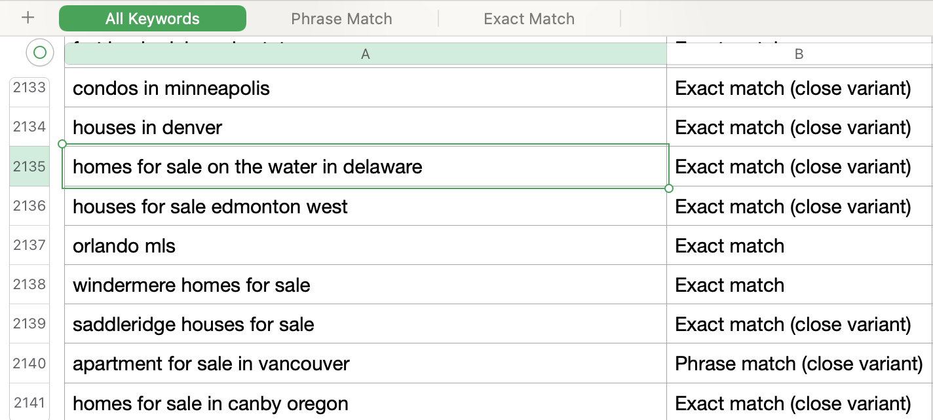Select 'windermere homes for sale' cell

(366, 285)
